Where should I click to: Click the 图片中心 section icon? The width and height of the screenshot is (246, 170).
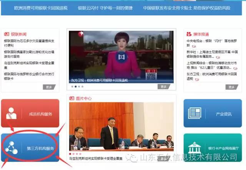tap(72, 98)
